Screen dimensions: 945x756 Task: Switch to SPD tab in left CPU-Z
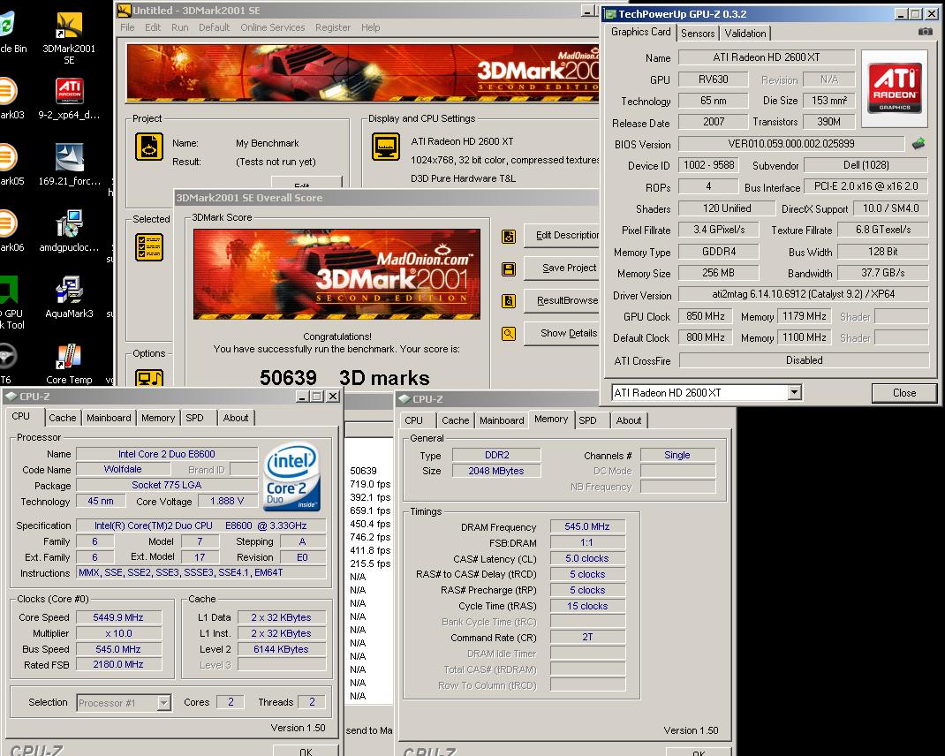194,418
